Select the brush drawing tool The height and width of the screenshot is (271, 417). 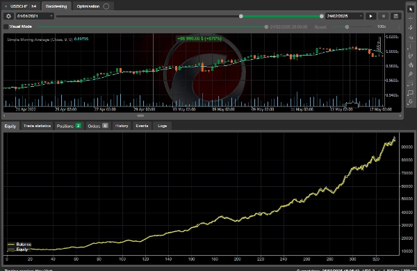411,65
